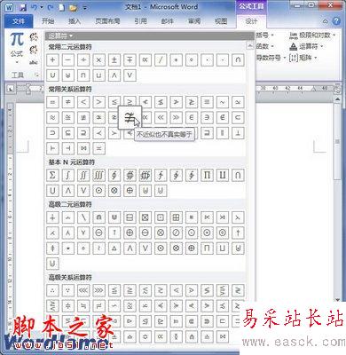
Task: Click the document vertical scrollbar thumb
Action: click(337, 142)
